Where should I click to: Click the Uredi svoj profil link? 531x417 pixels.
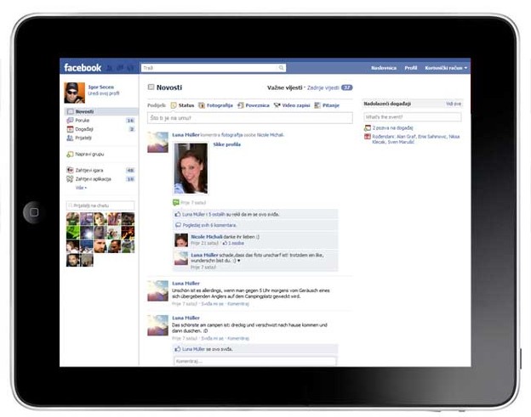tap(104, 93)
